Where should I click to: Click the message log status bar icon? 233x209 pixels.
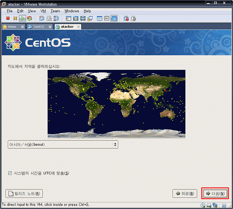pyautogui.click(x=224, y=205)
